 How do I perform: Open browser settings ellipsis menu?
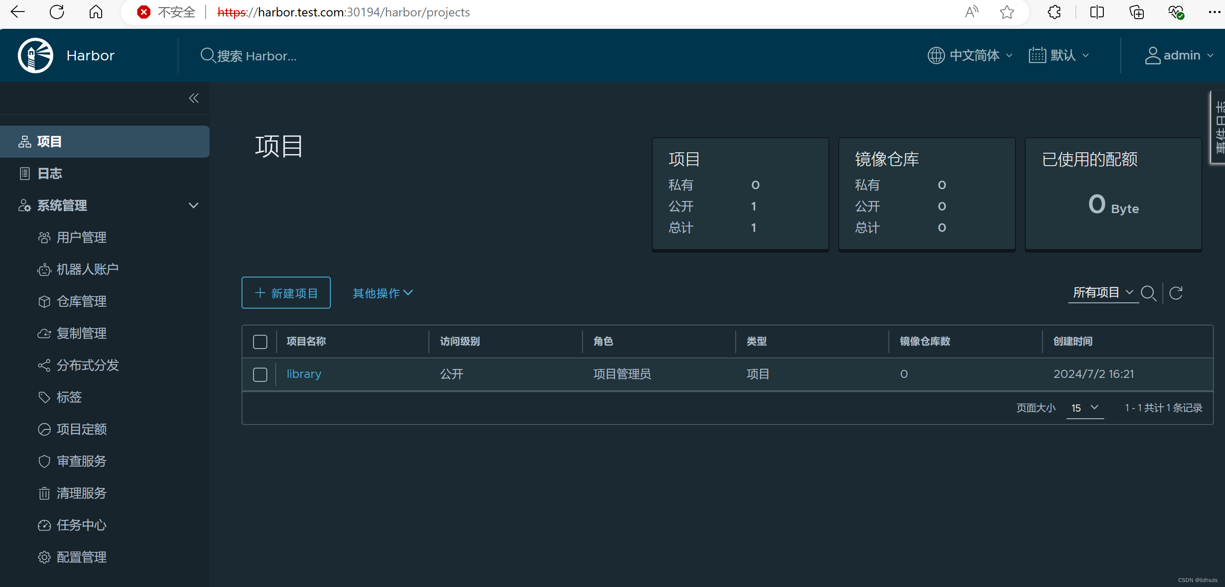1214,12
